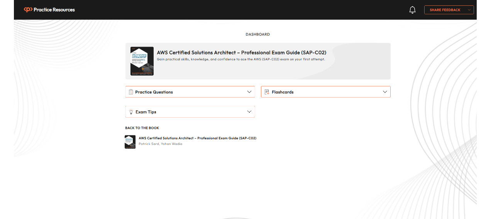Click authors Patrick Sard, Yohan Wadia
The height and width of the screenshot is (219, 491).
pos(161,144)
